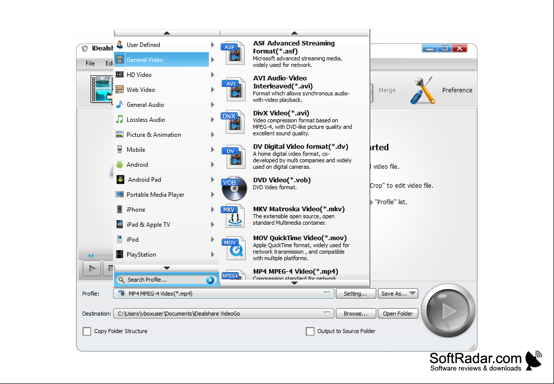Click the General Audio music note icon

click(x=120, y=104)
